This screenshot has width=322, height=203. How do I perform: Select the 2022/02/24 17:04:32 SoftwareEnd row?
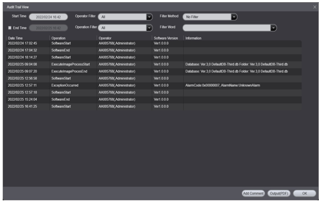[154, 51]
